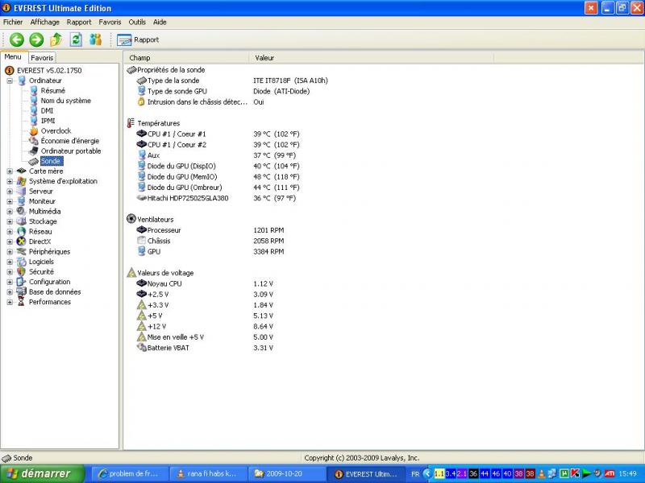
Task: Expand the Moniteur tree node
Action: 10,201
